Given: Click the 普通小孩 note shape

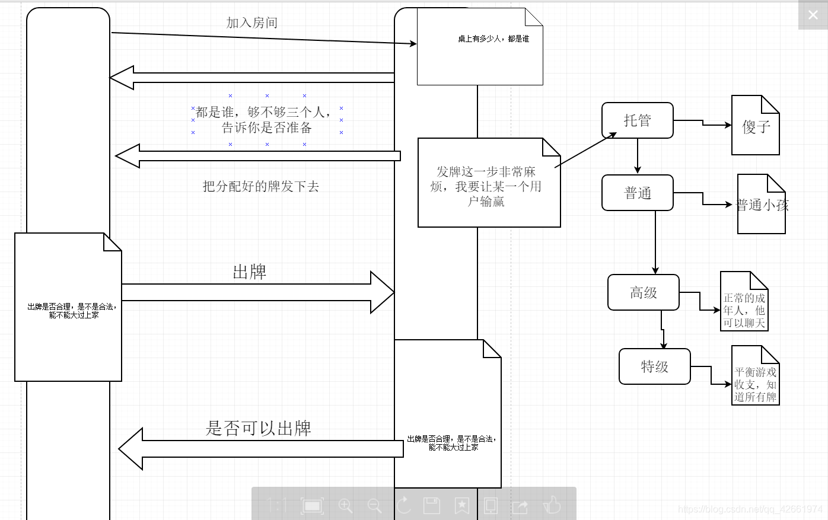Looking at the screenshot, I should pos(762,204).
